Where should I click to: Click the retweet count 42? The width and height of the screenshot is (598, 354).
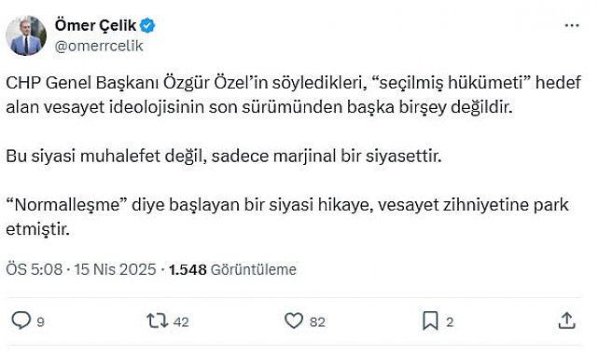[181, 322]
